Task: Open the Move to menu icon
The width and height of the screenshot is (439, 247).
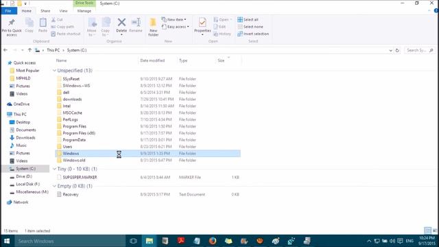Action: coord(92,23)
